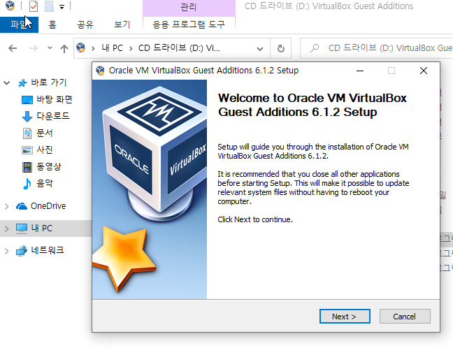Click the blue 다운로드 arrow icon

(27, 117)
